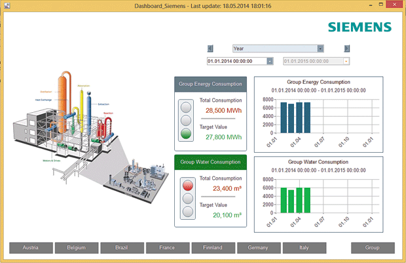Click a blue bar in energy chart
Viewport: 406px width, 263px height.
click(x=284, y=118)
